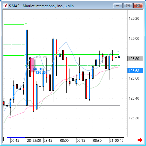The height and width of the screenshot is (146, 146).
Task: Click the 125.40 price axis label
Action: tap(134, 98)
